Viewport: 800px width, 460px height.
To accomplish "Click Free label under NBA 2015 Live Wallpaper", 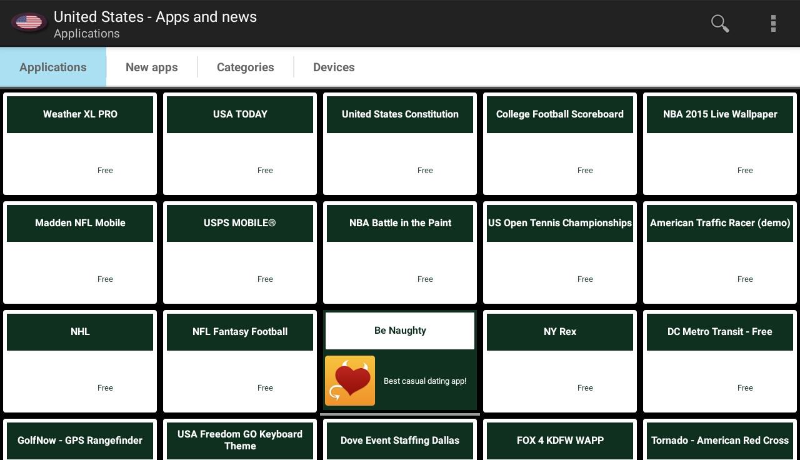I will (745, 170).
